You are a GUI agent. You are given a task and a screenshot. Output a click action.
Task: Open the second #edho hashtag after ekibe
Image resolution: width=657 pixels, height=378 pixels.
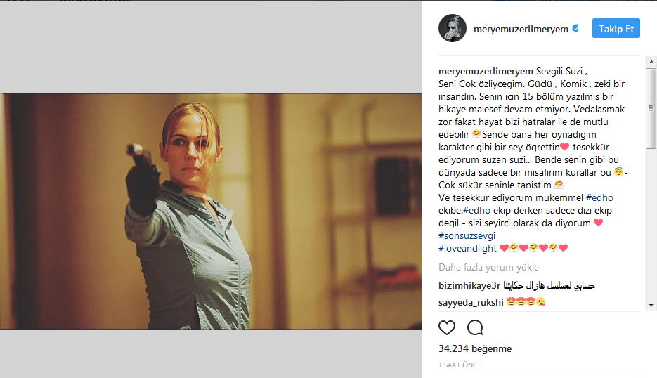coord(477,210)
